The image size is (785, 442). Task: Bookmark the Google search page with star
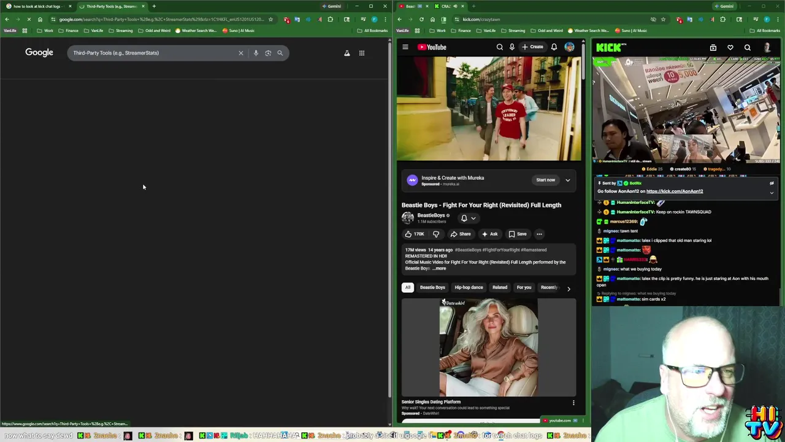click(270, 19)
